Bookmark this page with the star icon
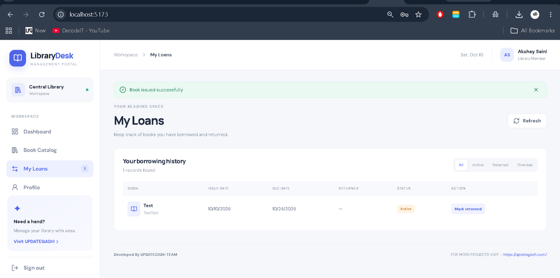The width and height of the screenshot is (560, 278). click(x=418, y=15)
